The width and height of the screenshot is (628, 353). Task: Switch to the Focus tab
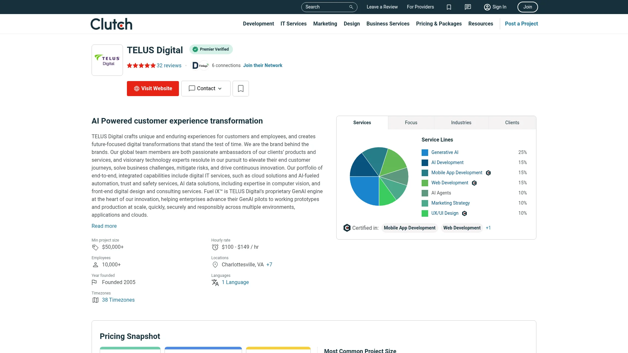[x=411, y=123]
